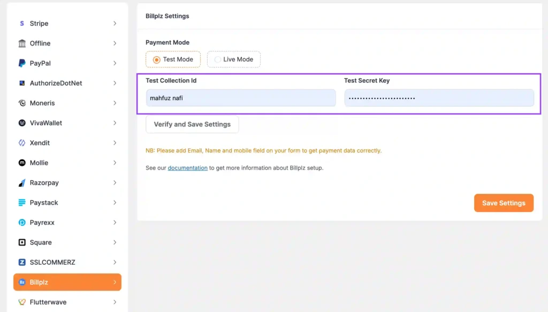Expand the Offline row chevron

(x=115, y=43)
